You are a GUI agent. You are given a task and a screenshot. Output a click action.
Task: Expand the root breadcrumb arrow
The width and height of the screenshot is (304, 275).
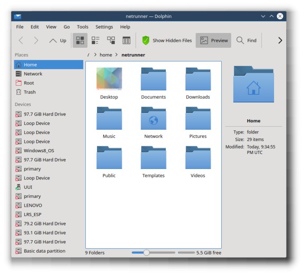95,55
